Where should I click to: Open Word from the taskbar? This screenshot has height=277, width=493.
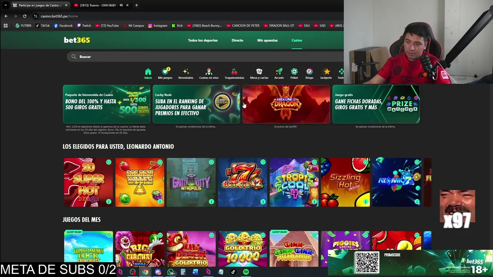[195, 272]
